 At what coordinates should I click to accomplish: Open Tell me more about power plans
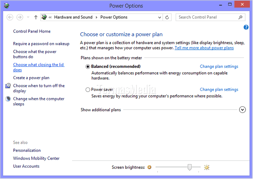point(204,48)
